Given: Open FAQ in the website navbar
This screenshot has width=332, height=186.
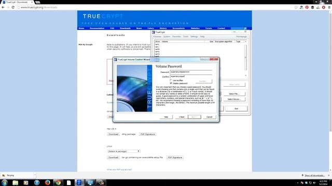Looking at the screenshot, I should coord(112,28).
